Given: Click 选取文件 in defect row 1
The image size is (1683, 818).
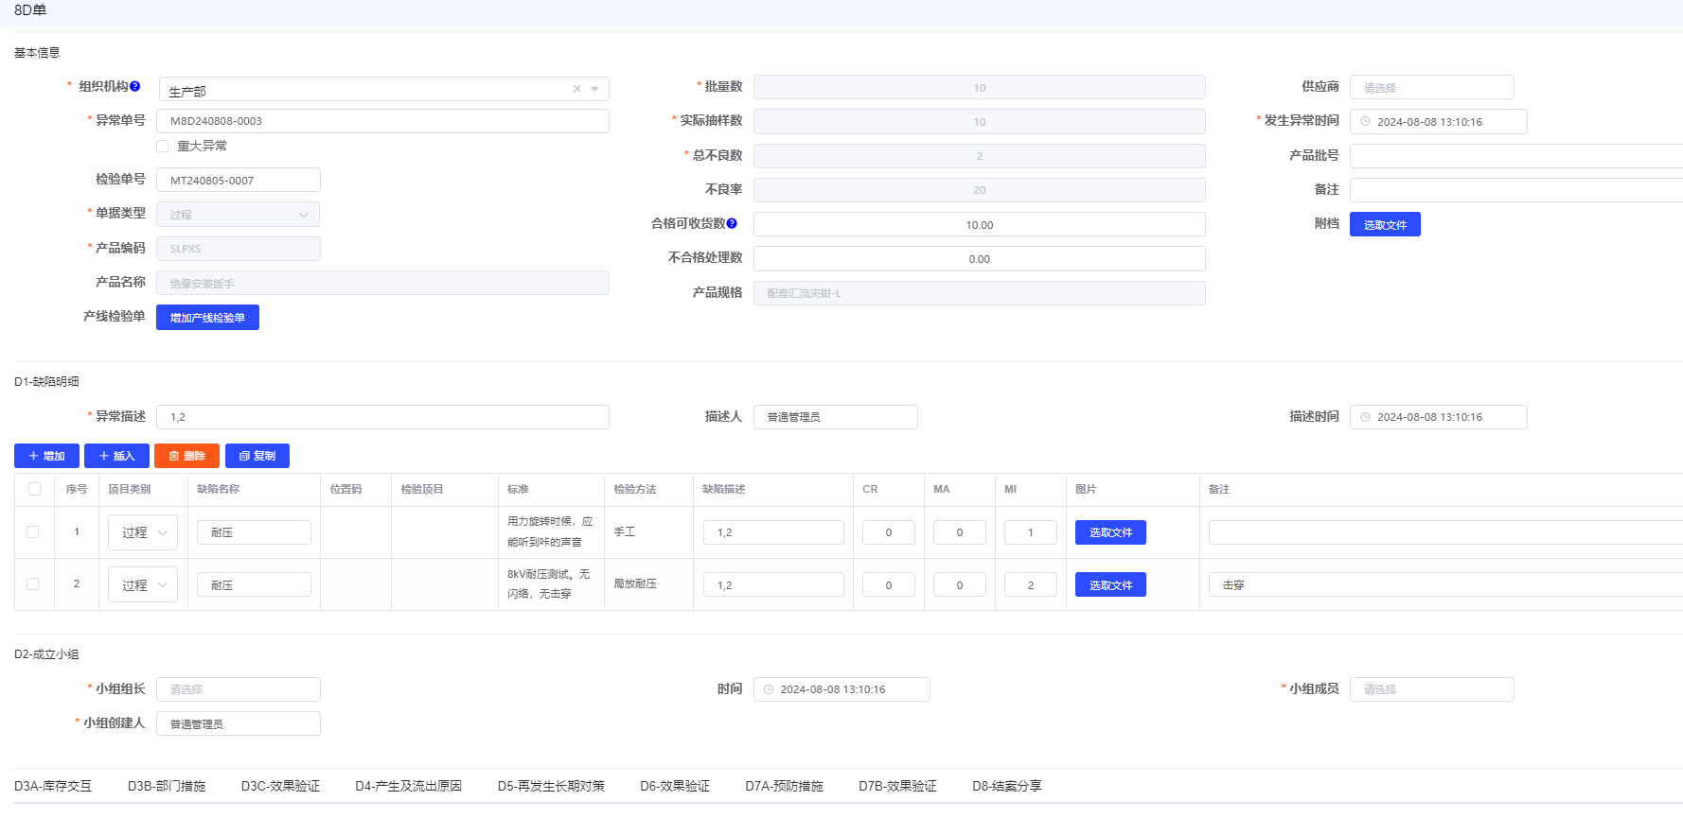Looking at the screenshot, I should pos(1110,532).
